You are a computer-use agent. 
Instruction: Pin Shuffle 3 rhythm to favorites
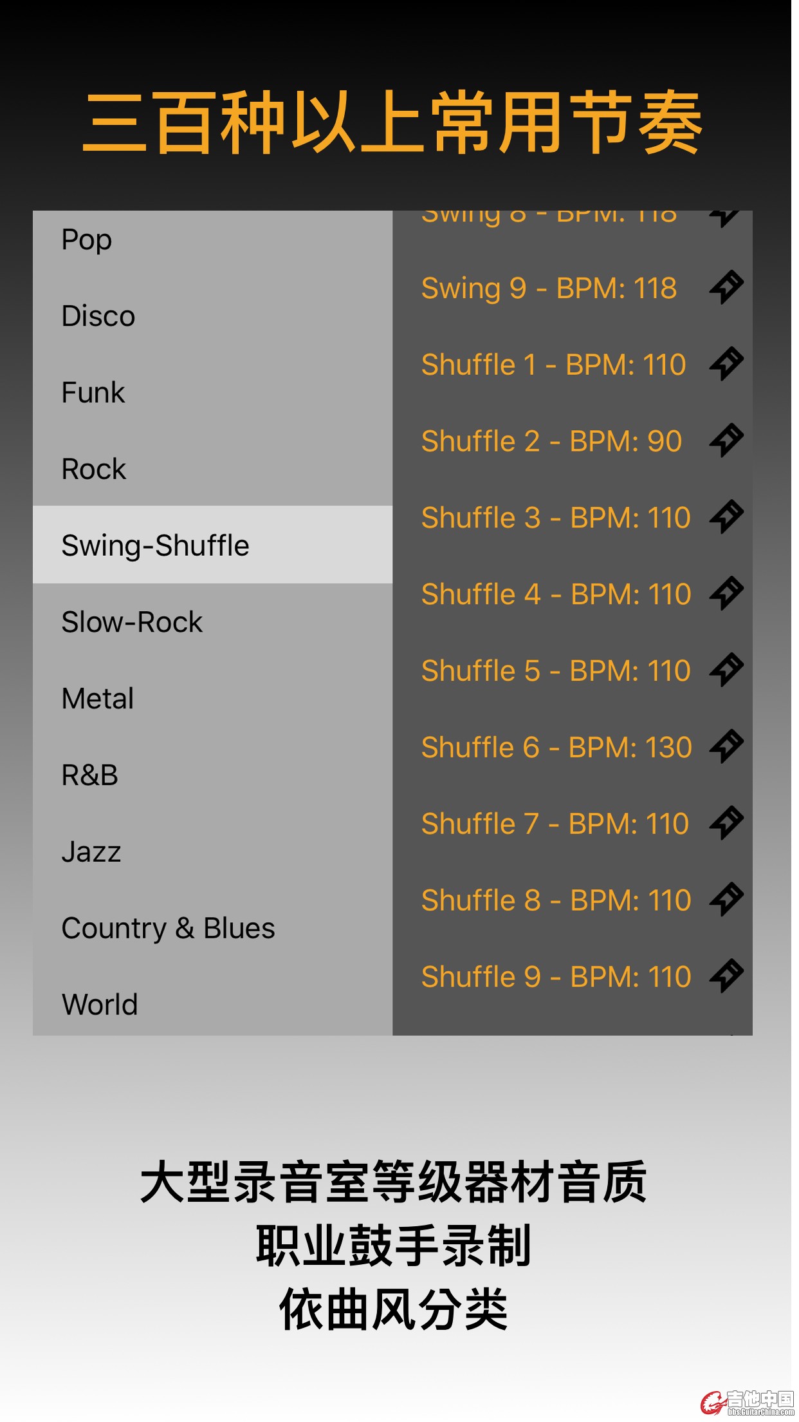tap(726, 517)
